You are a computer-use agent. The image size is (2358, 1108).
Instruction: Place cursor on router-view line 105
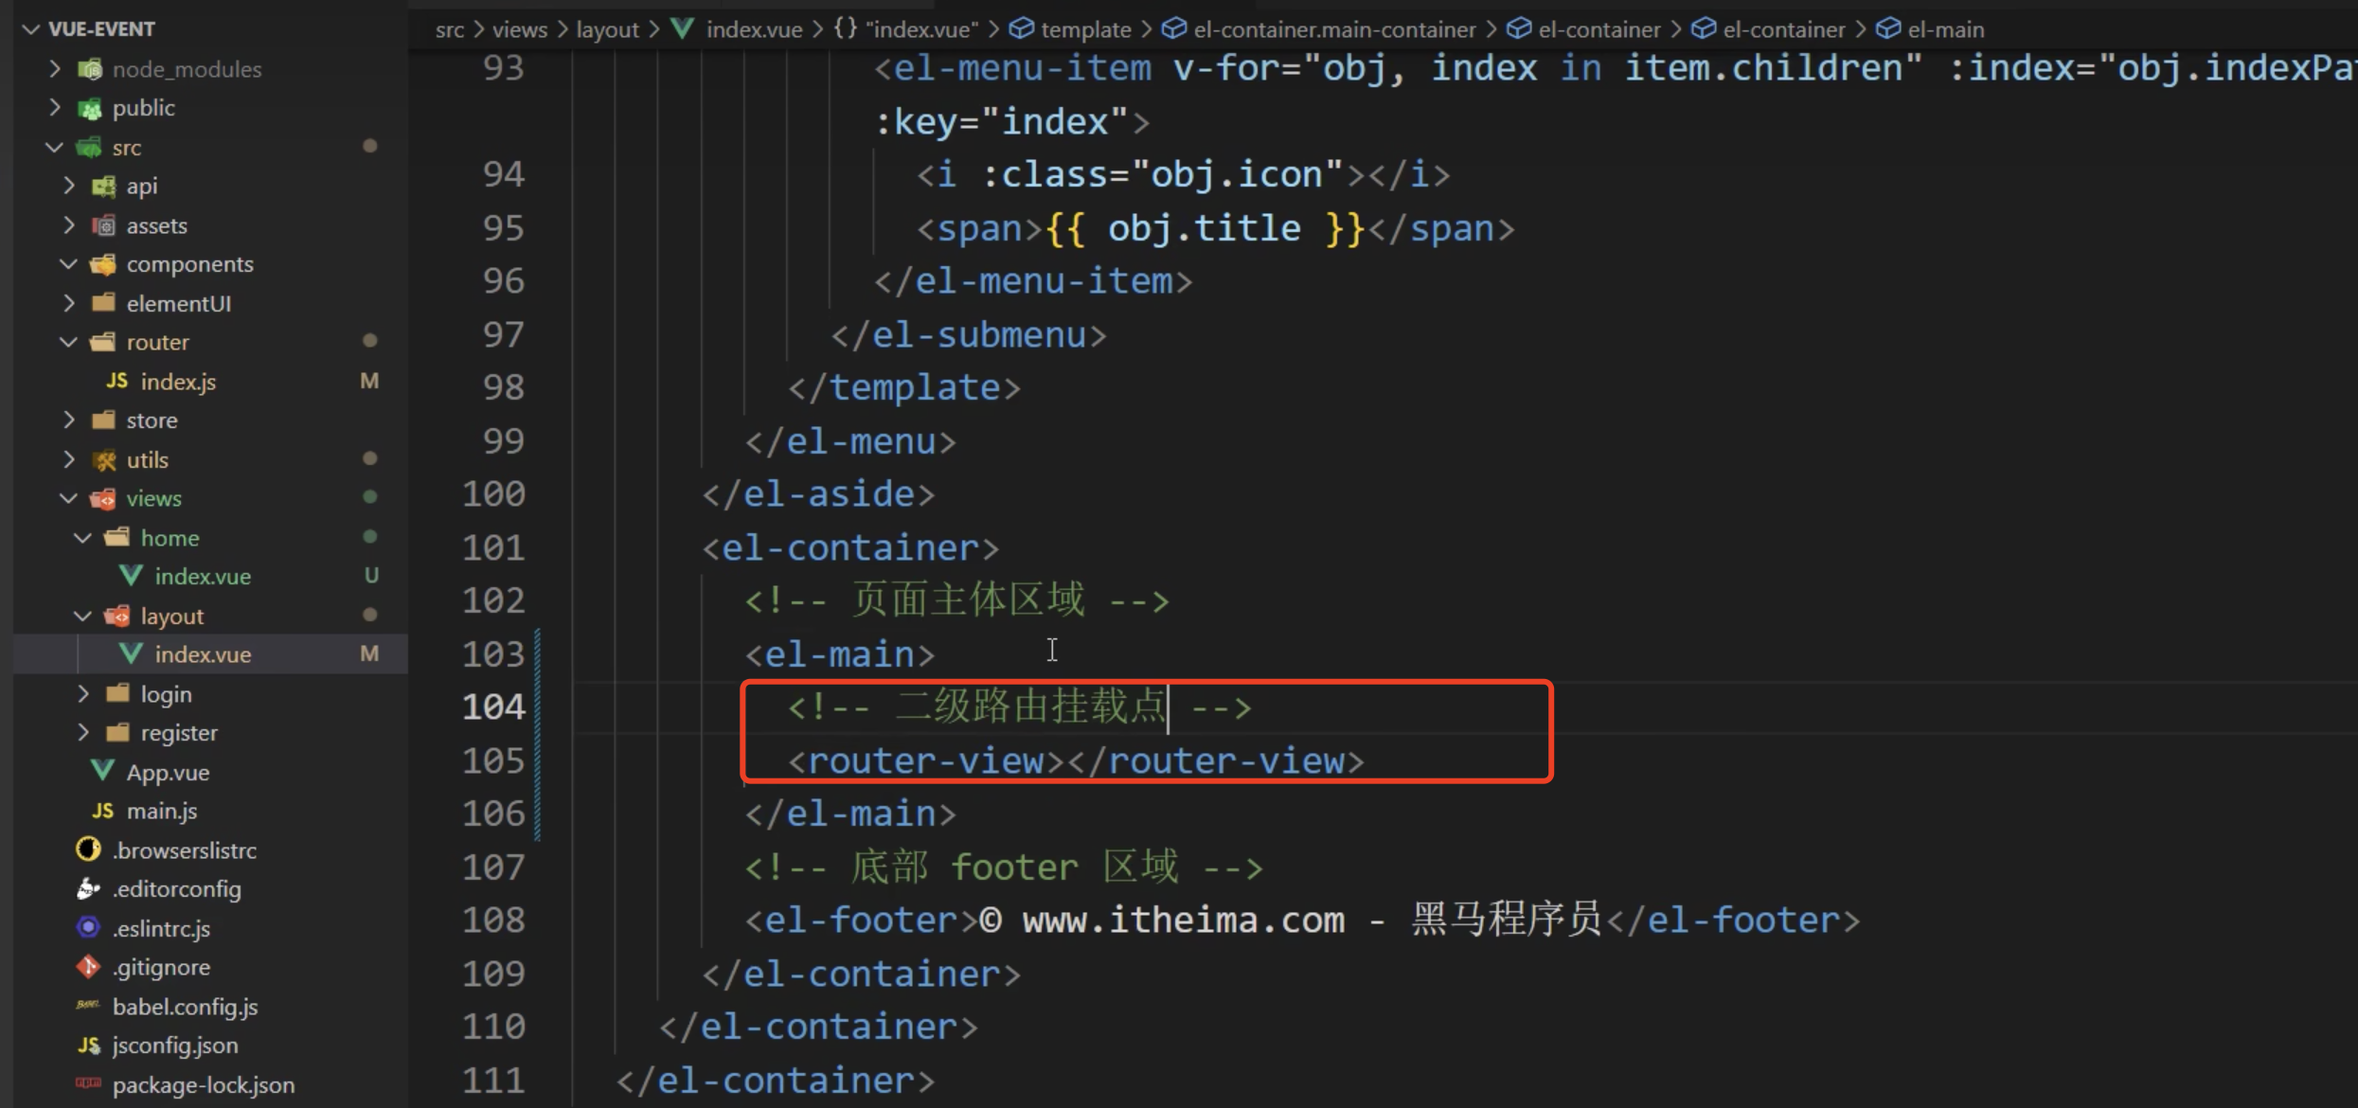(x=1076, y=760)
